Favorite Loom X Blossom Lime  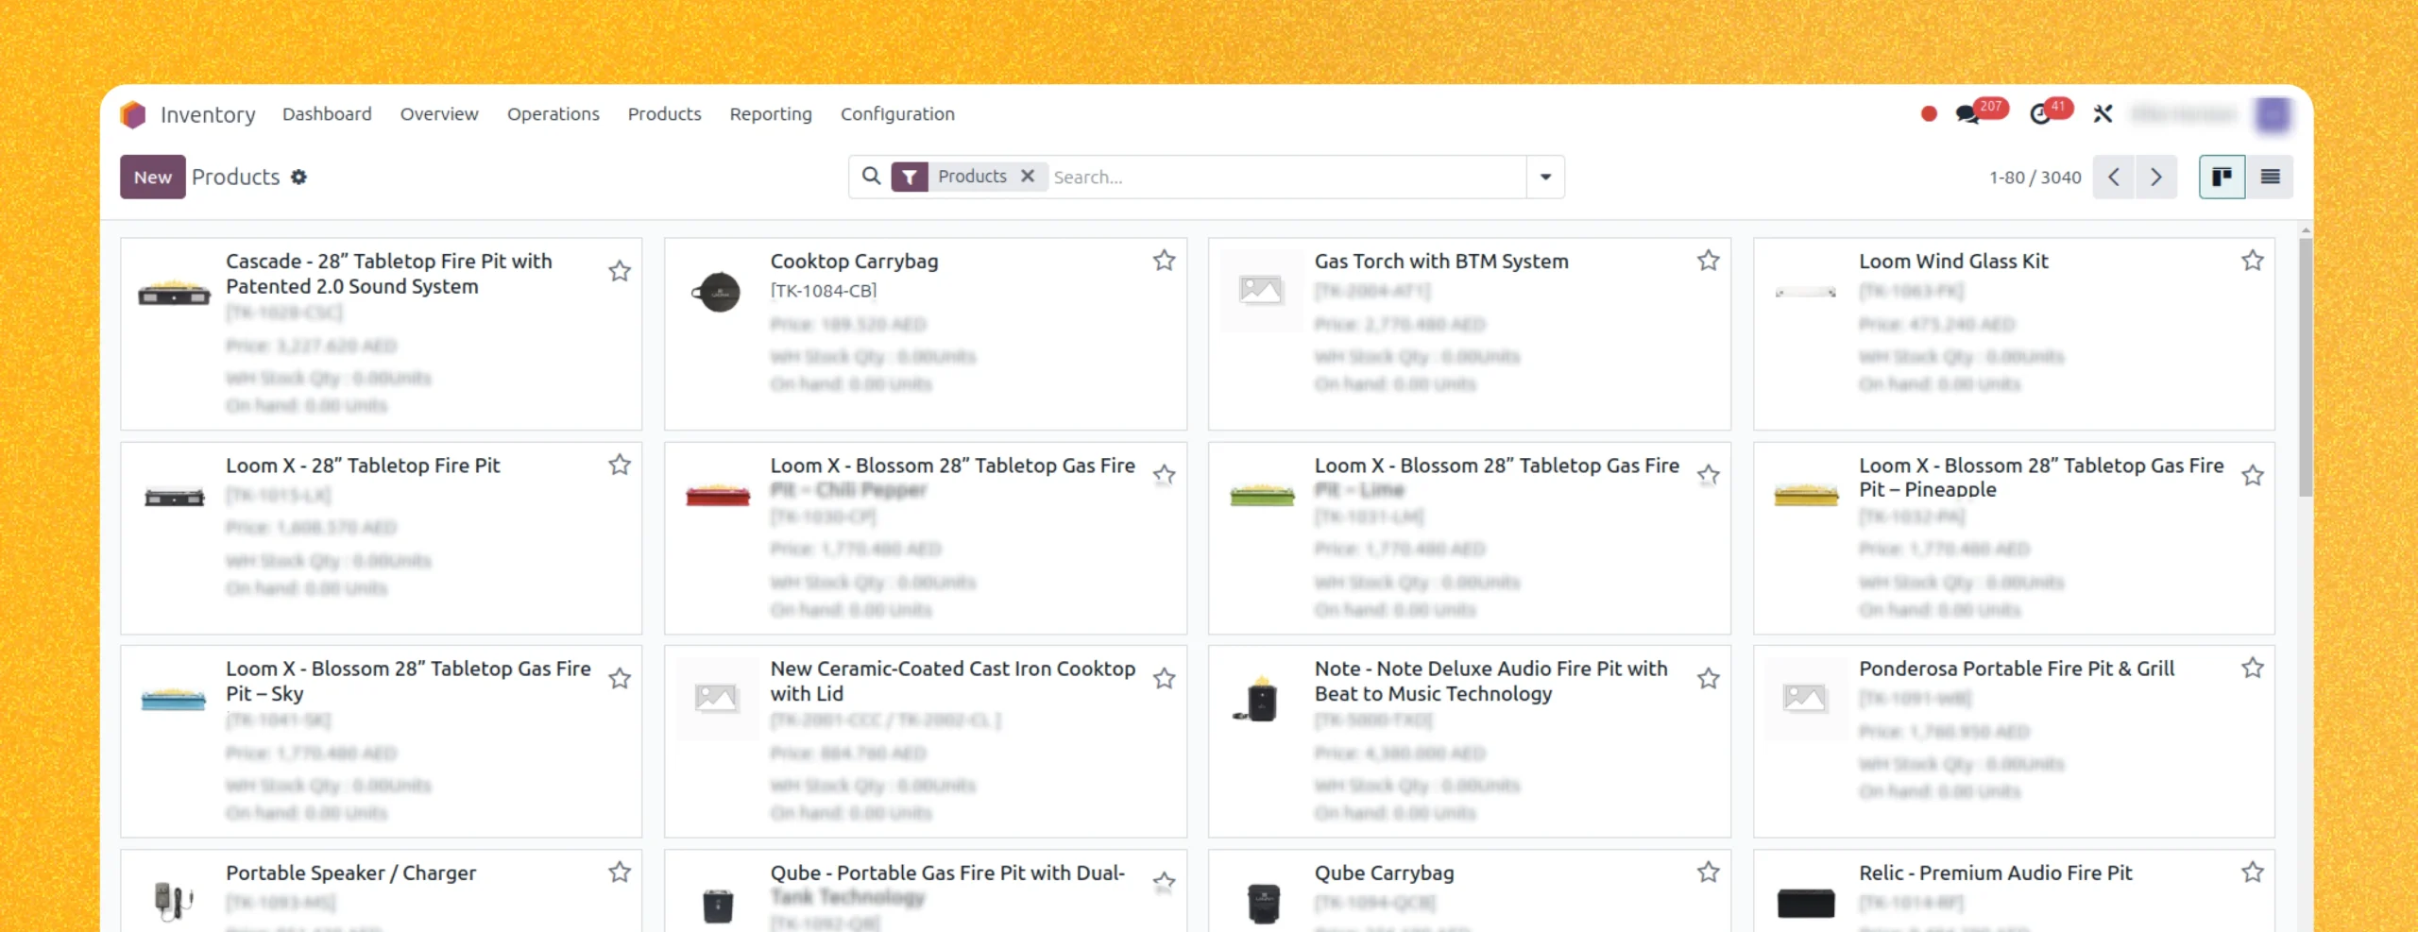click(1708, 475)
